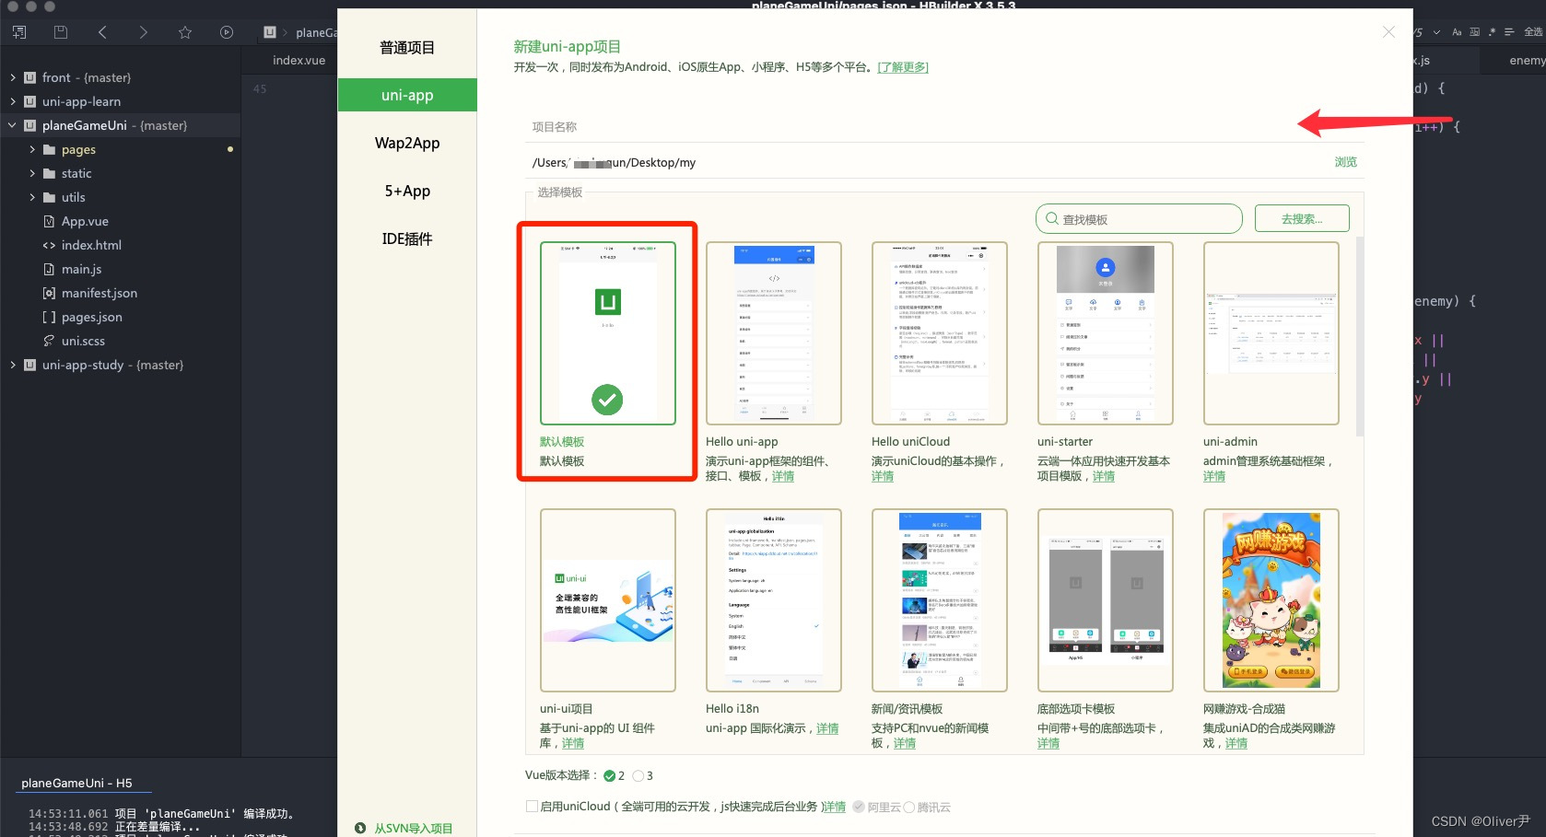Screen dimensions: 1546x837
Task: Select the 腾讯云 radio option
Action: [x=909, y=807]
